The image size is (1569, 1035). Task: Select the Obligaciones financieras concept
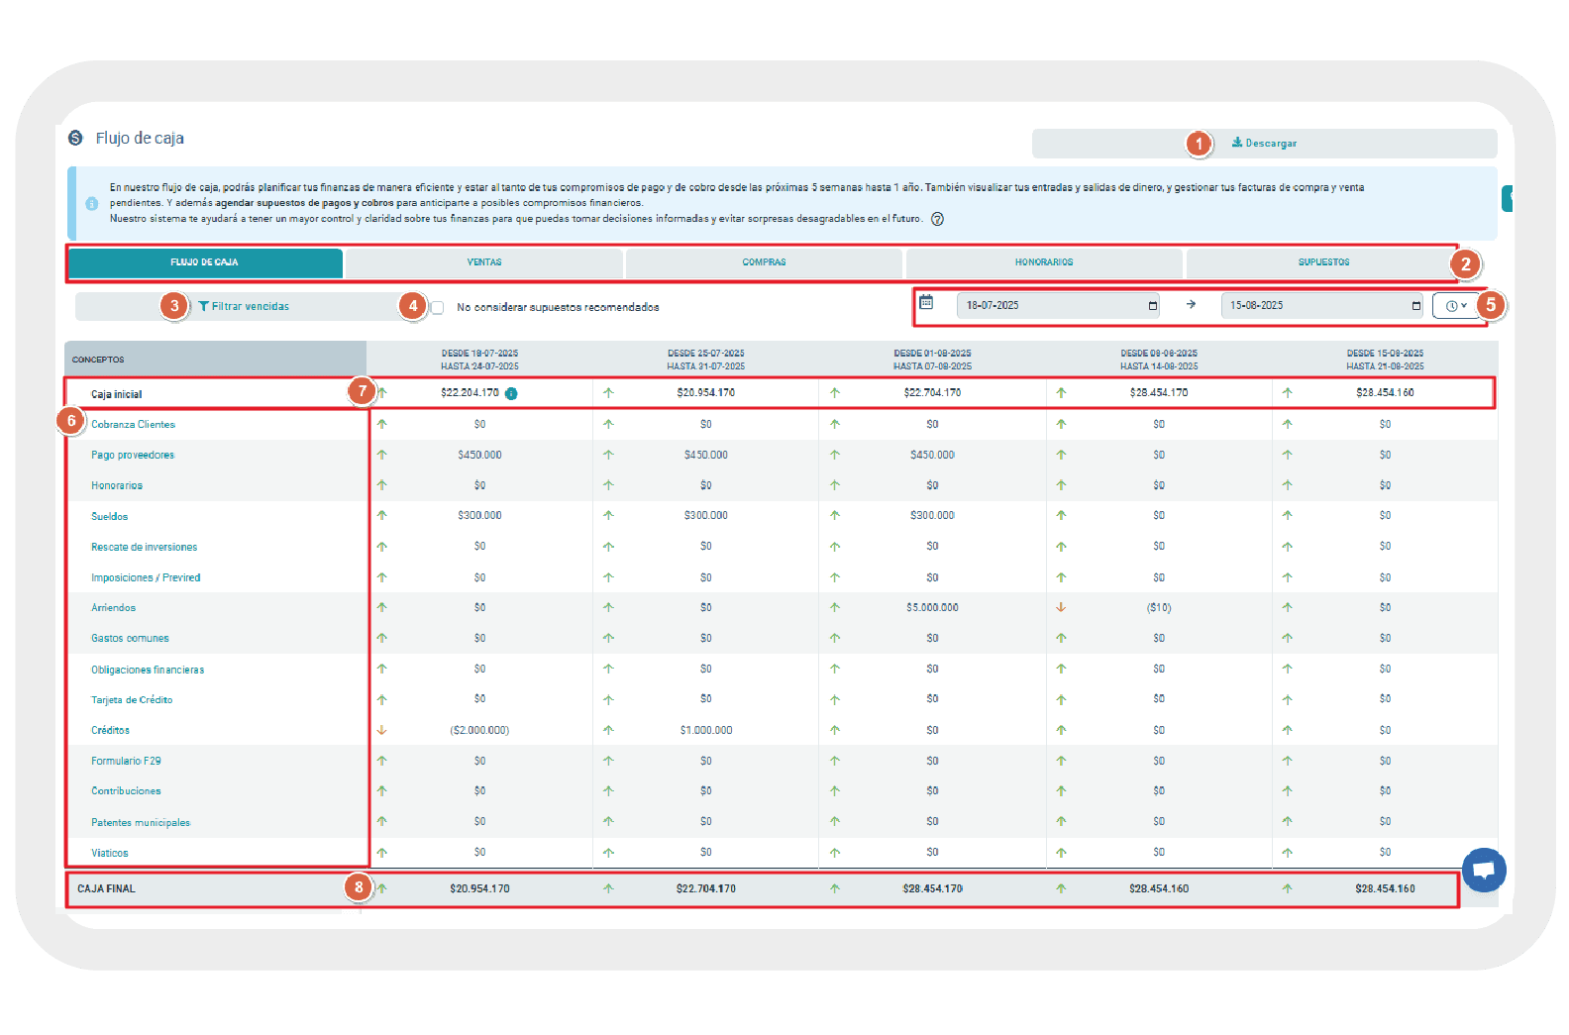click(148, 670)
